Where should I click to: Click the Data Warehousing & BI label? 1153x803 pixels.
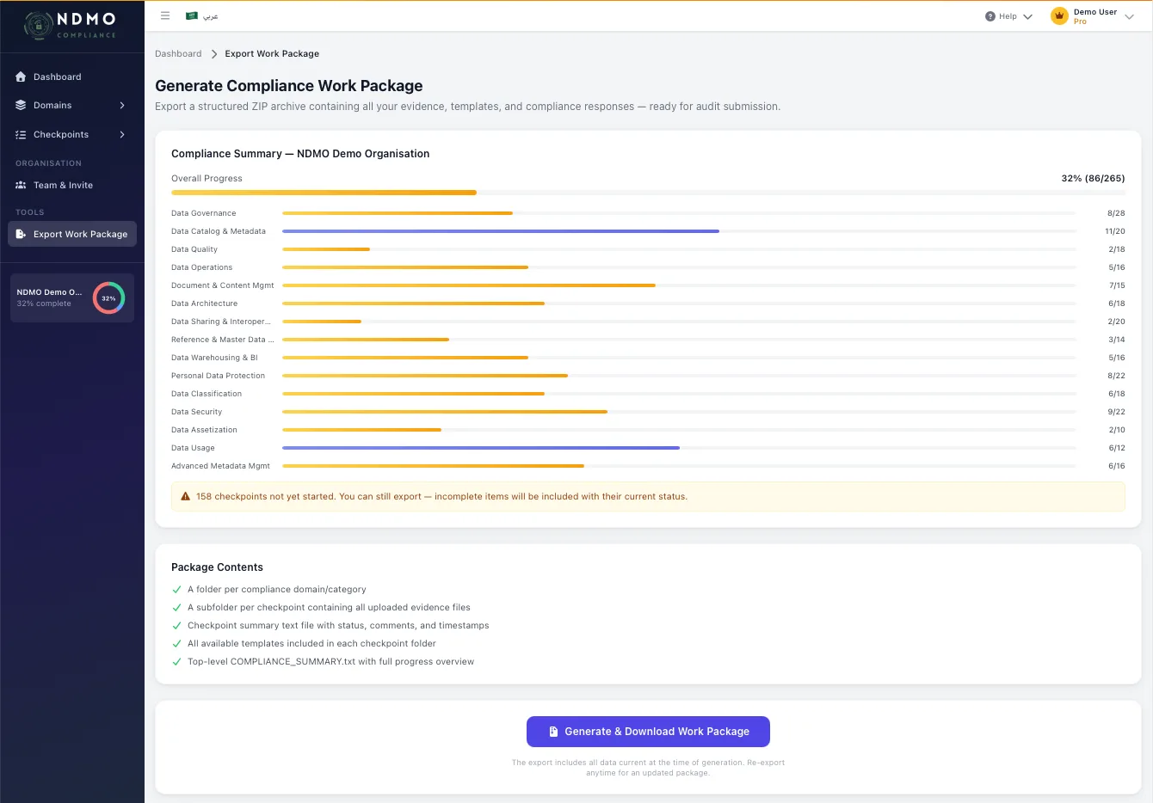(x=215, y=358)
